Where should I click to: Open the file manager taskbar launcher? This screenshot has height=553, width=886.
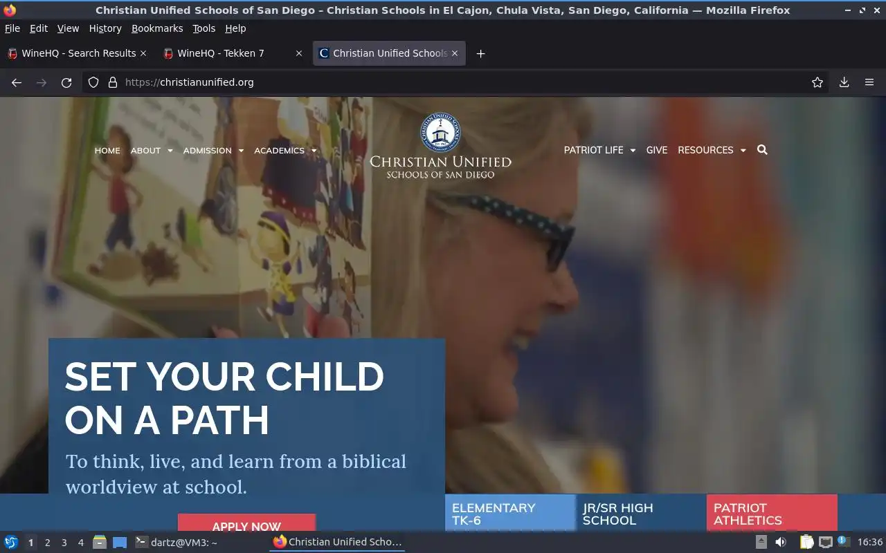[100, 542]
